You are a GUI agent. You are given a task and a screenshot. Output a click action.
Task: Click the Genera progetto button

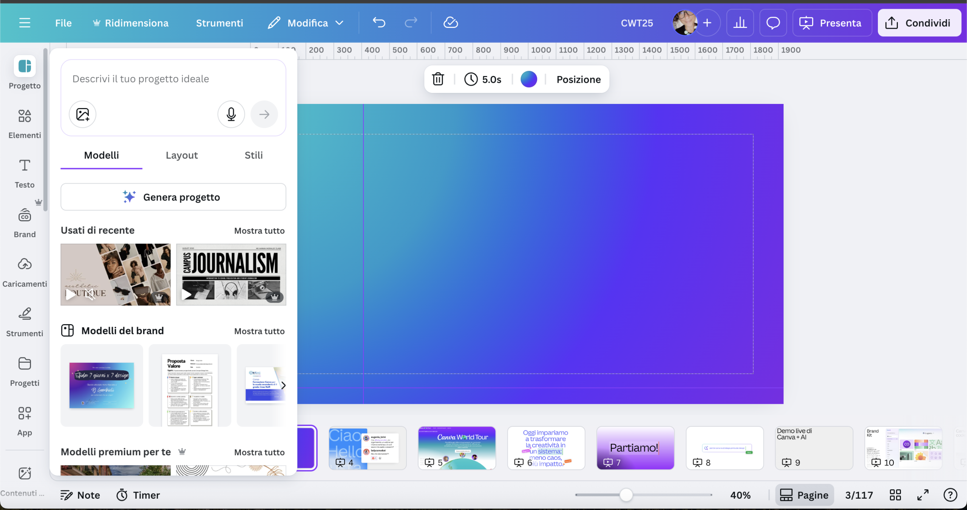[173, 197]
